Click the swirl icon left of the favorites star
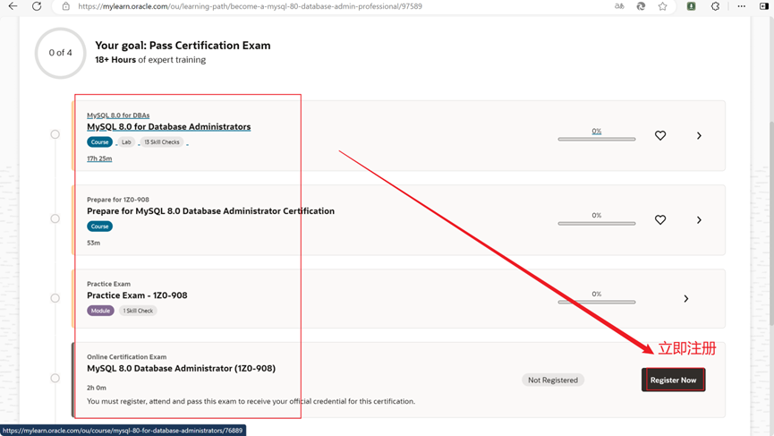774x436 pixels. tap(641, 6)
